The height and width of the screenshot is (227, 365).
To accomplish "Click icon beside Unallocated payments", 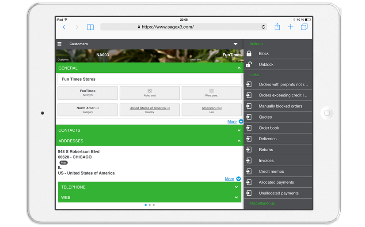I will click(249, 193).
